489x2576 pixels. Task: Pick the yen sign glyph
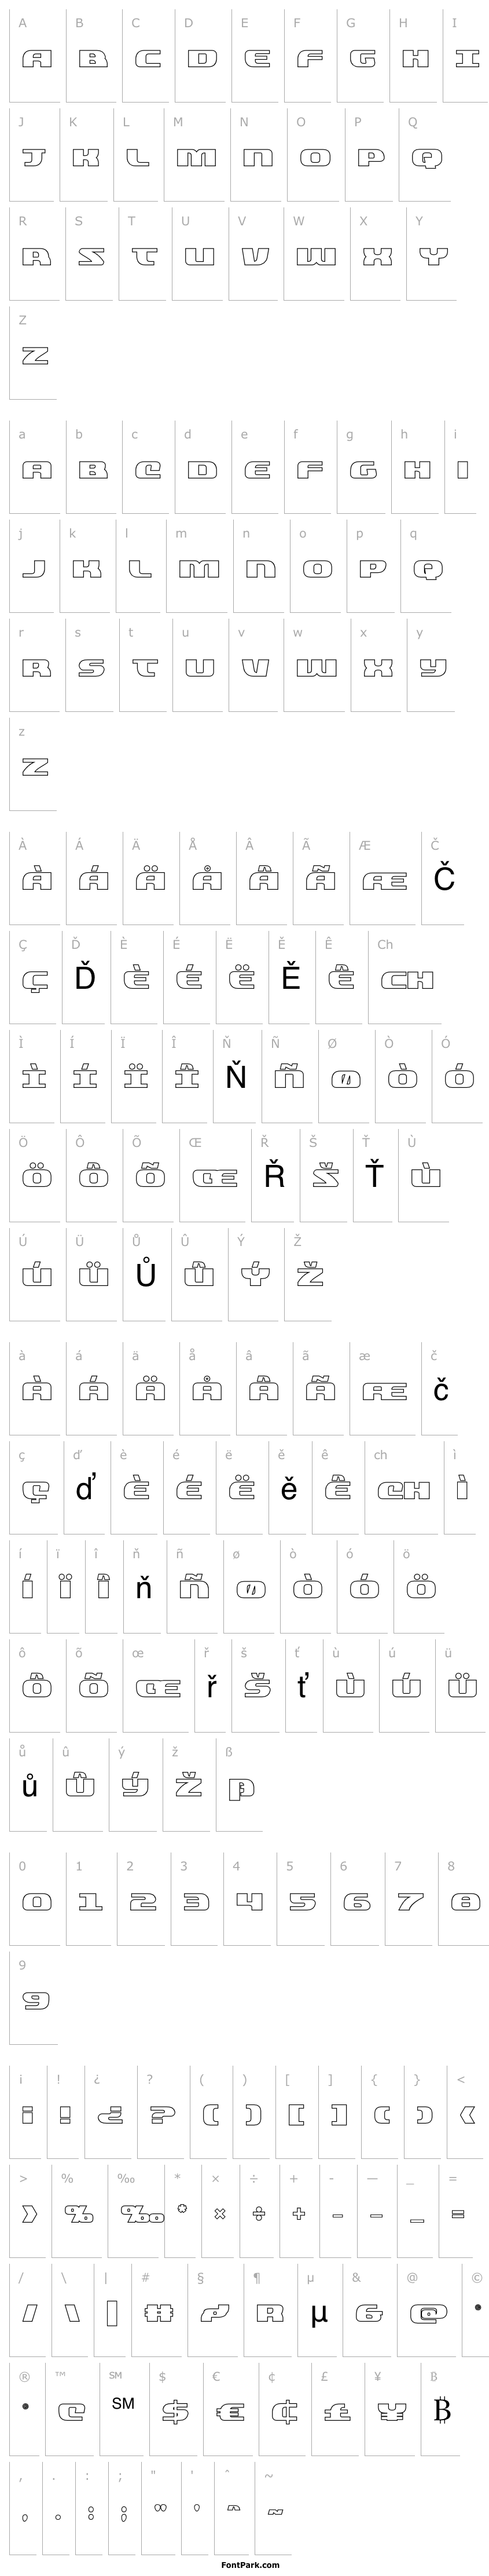click(x=391, y=2413)
